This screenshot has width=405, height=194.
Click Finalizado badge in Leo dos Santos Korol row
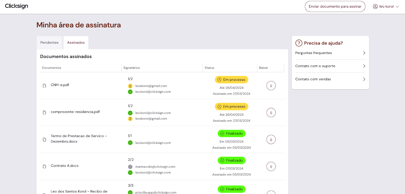click(232, 189)
